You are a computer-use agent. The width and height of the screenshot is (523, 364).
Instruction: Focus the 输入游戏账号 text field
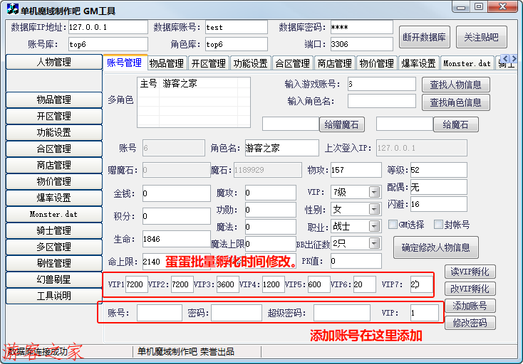381,84
